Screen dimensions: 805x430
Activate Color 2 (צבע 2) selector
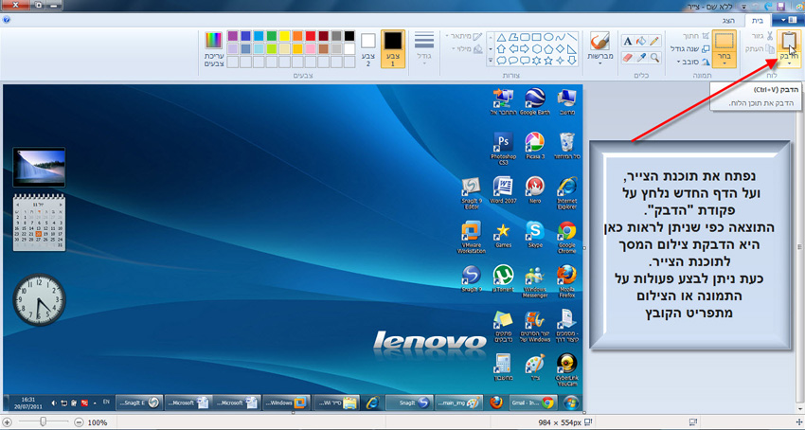tap(368, 50)
